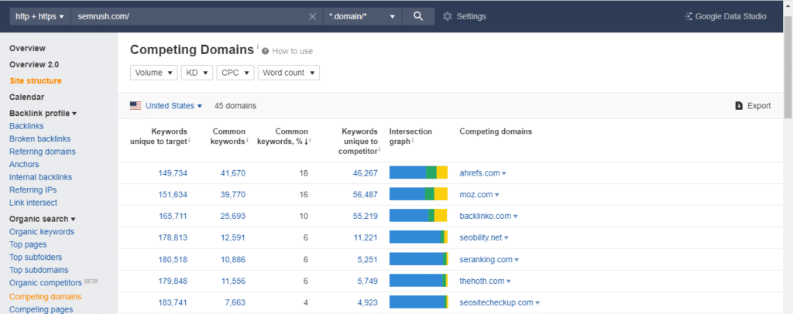Open the Top subfolders report
The image size is (793, 314).
[36, 257]
